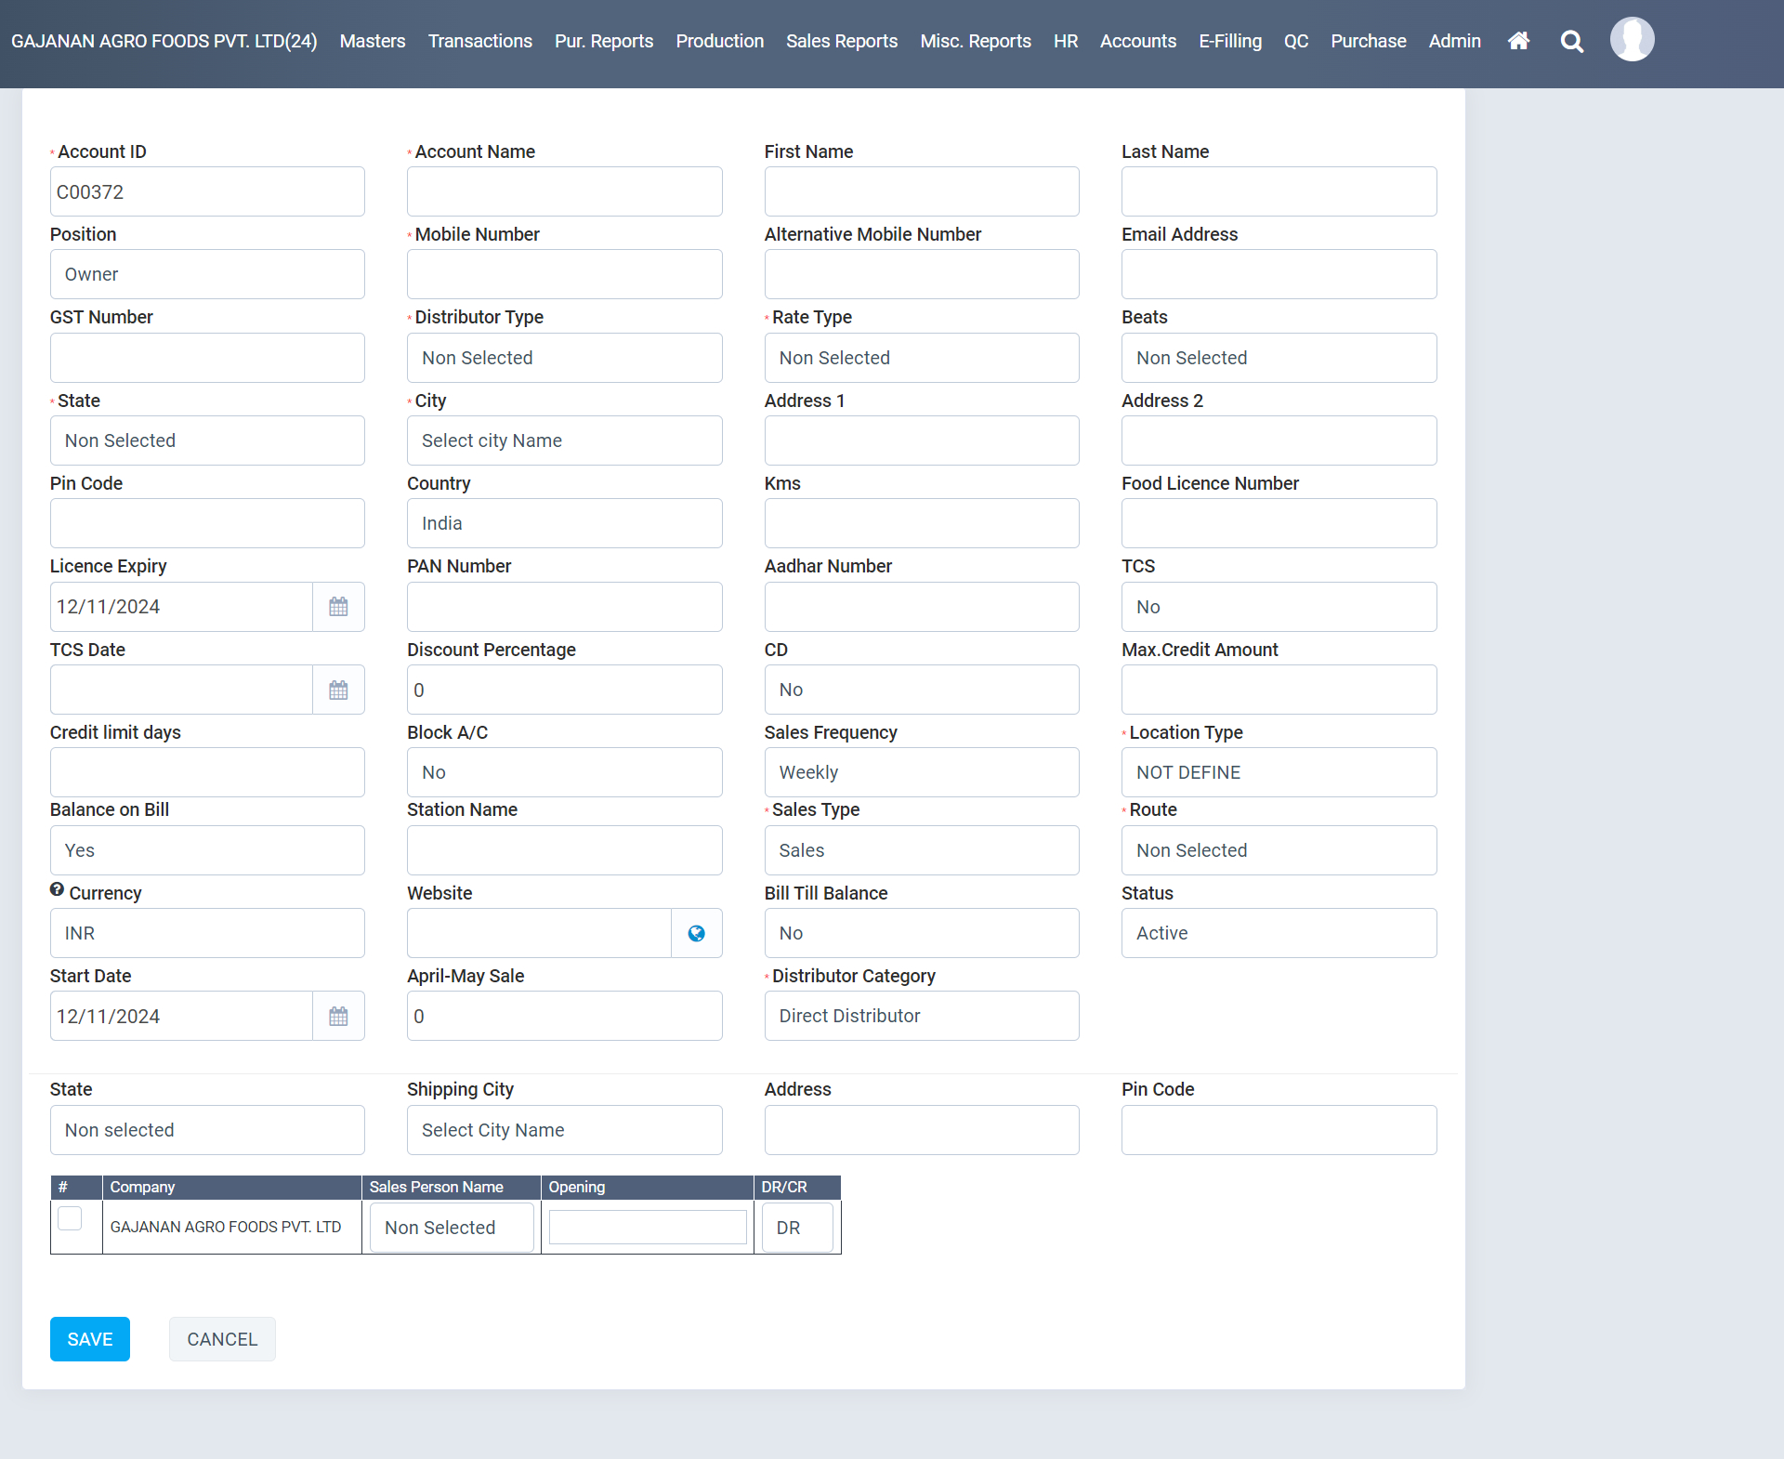Viewport: 1784px width, 1459px height.
Task: Click the user profile avatar
Action: click(x=1632, y=40)
